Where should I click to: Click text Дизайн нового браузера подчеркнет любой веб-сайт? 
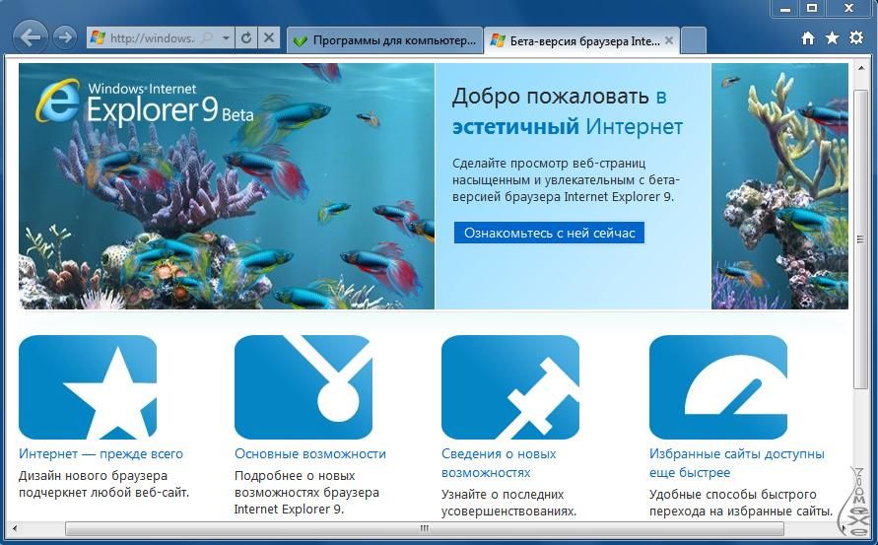(x=104, y=484)
